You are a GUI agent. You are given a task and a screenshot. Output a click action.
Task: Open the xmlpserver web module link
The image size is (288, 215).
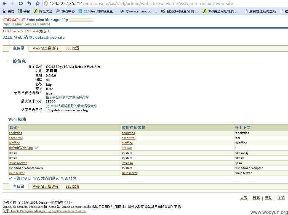pos(17,173)
